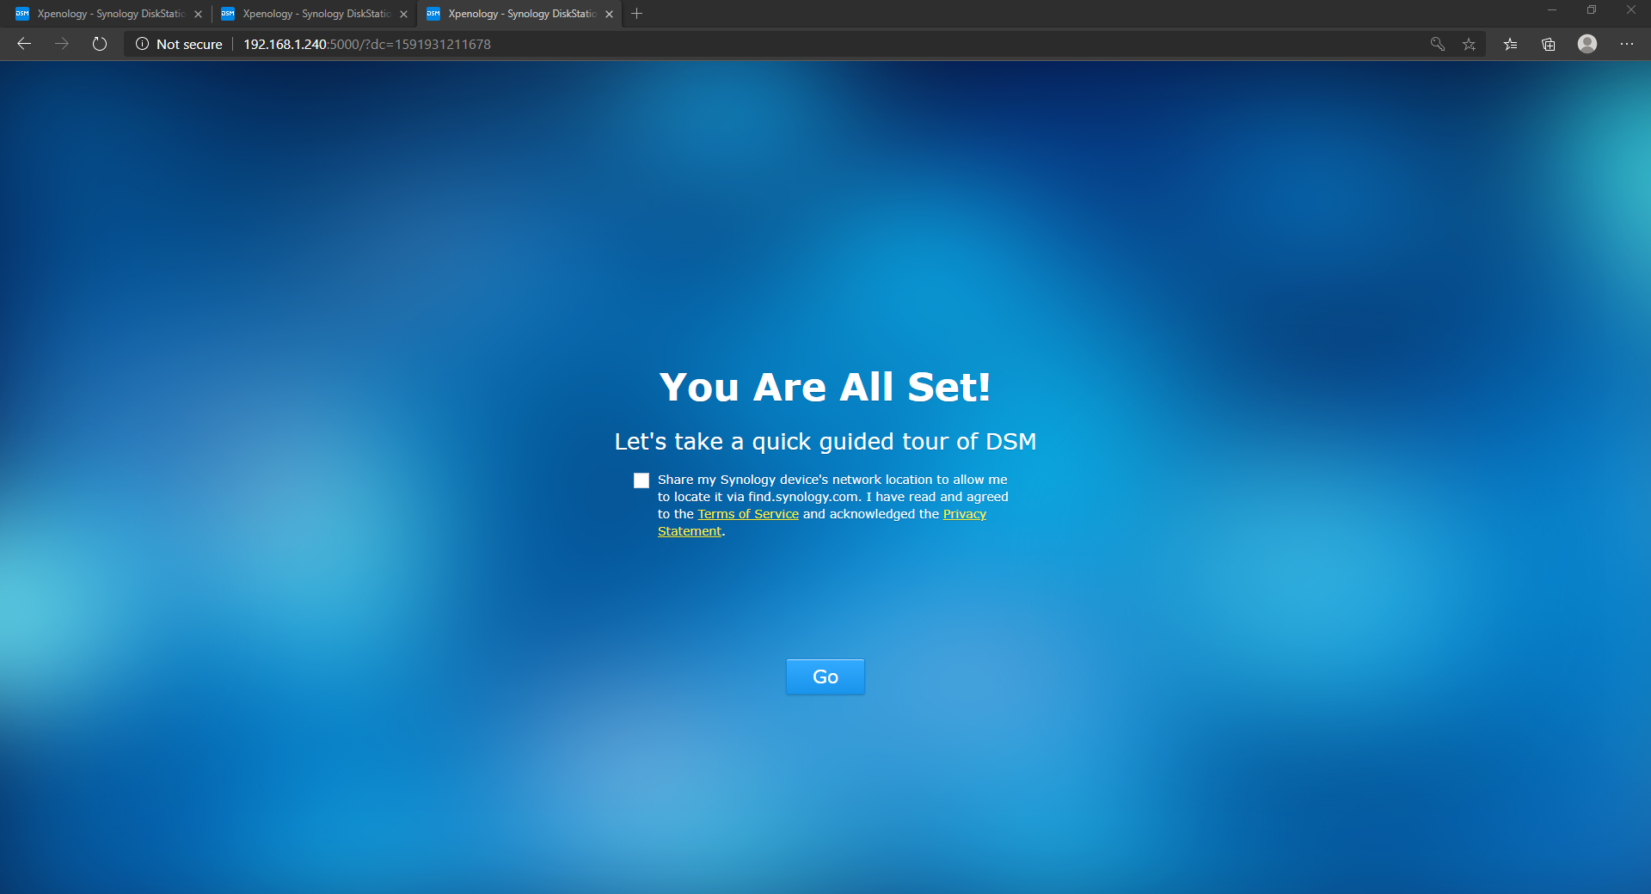The height and width of the screenshot is (894, 1651).
Task: Close the browser window
Action: pyautogui.click(x=1631, y=10)
